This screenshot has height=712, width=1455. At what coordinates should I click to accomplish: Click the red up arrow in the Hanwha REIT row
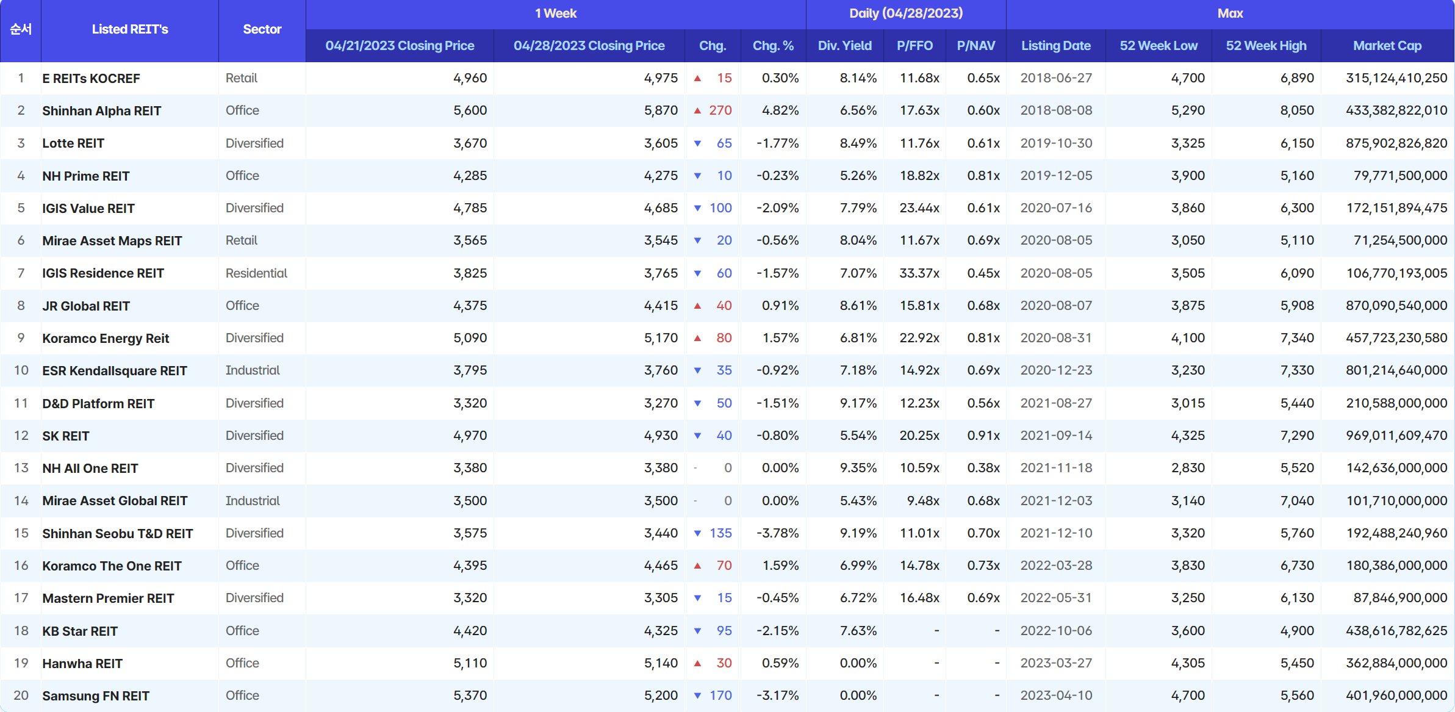click(x=697, y=663)
